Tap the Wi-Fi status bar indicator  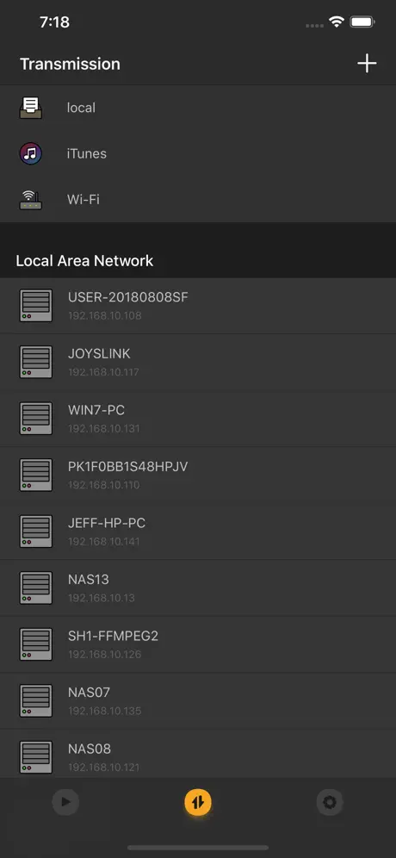coord(336,22)
